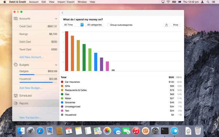This screenshot has width=219, height=137.
Task: Click Add New Account link
Action: coord(31,57)
